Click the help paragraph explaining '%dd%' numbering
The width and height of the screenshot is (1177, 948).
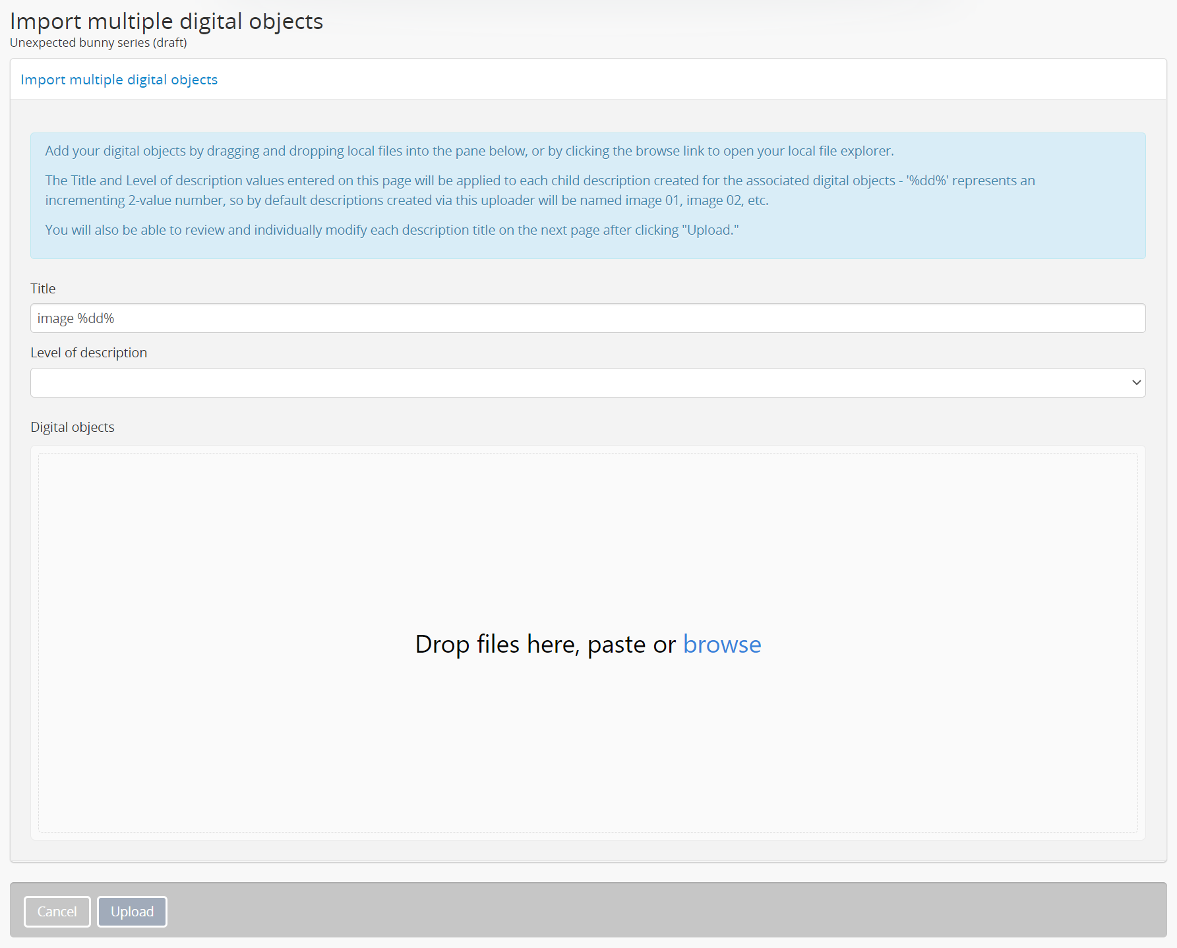pos(539,191)
